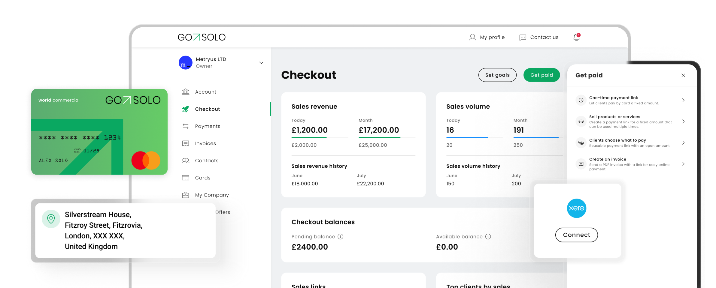The height and width of the screenshot is (288, 716).
Task: Select the Account bank icon
Action: [x=186, y=91]
